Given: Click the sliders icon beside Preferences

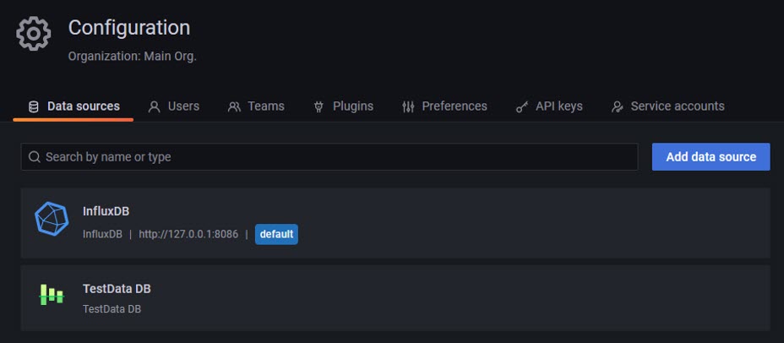Looking at the screenshot, I should point(408,106).
